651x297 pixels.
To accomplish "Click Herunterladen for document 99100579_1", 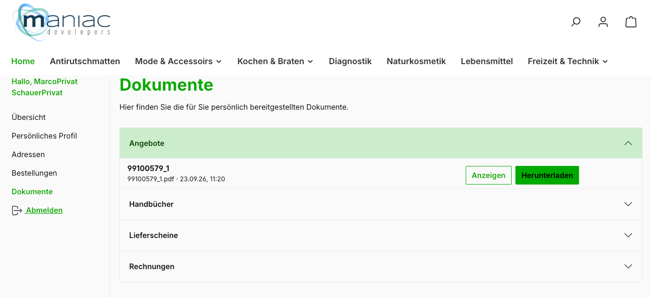I will 547,175.
